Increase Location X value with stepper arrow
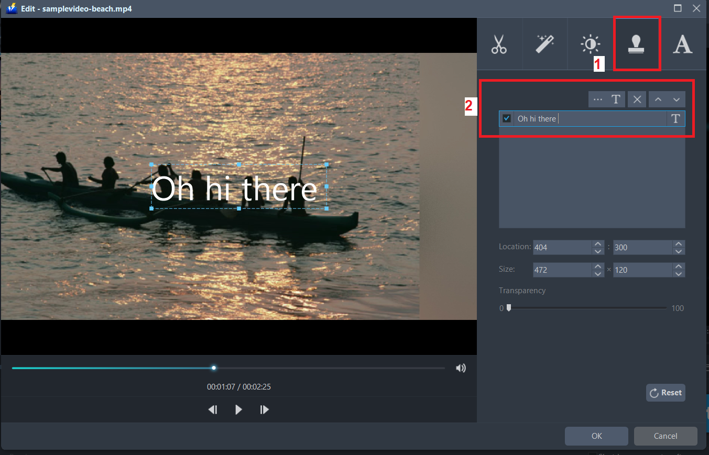Image resolution: width=709 pixels, height=455 pixels. (x=597, y=244)
